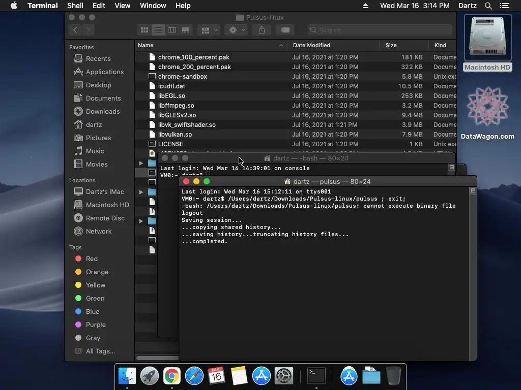Select libEGL.so file
The height and width of the screenshot is (390, 521).
[296, 95]
